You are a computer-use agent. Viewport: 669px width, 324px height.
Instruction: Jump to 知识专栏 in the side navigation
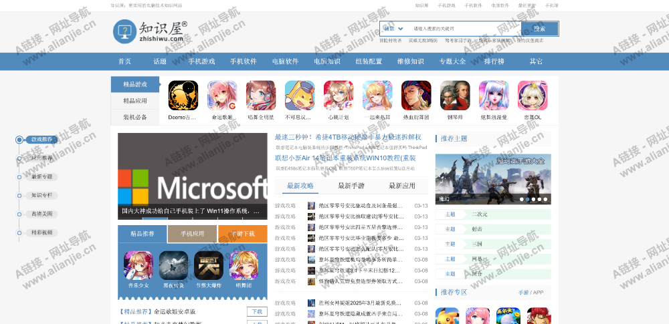(x=41, y=196)
